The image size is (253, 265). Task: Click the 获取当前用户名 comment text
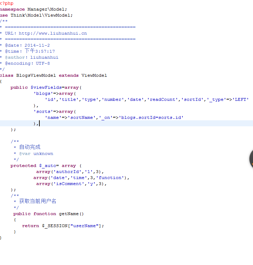coord(38,201)
